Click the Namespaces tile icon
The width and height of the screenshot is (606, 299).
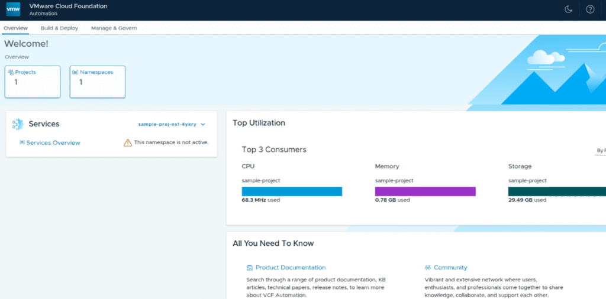[x=75, y=72]
